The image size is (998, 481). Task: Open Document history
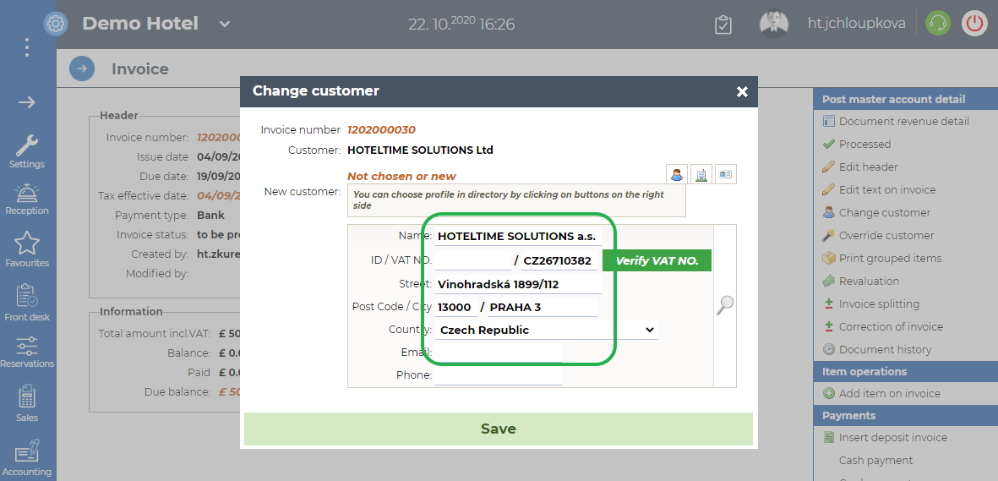point(885,350)
